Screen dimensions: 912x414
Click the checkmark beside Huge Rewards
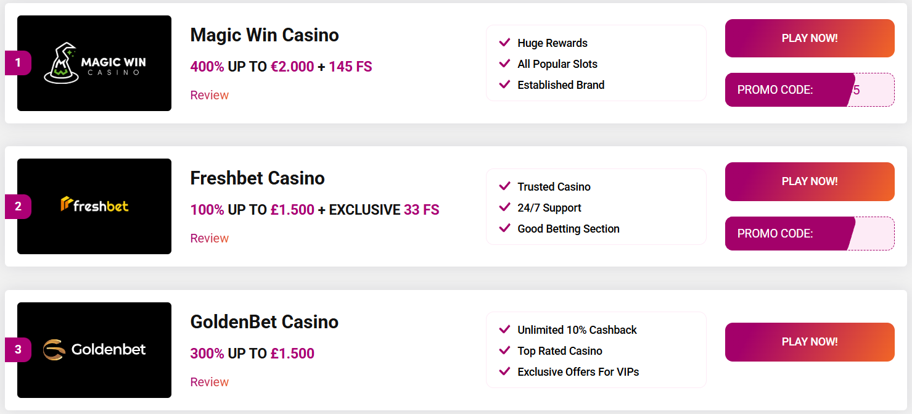pos(504,43)
